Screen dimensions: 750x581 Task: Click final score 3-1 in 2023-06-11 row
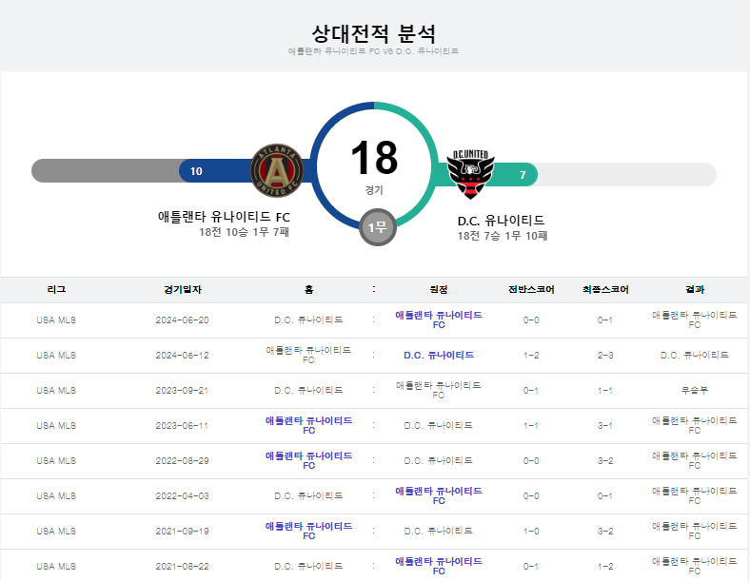[x=605, y=426]
